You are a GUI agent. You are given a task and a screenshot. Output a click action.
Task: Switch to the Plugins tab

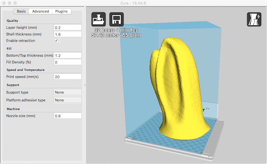pyautogui.click(x=61, y=11)
